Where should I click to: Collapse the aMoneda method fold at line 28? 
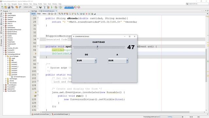pos(38,17)
